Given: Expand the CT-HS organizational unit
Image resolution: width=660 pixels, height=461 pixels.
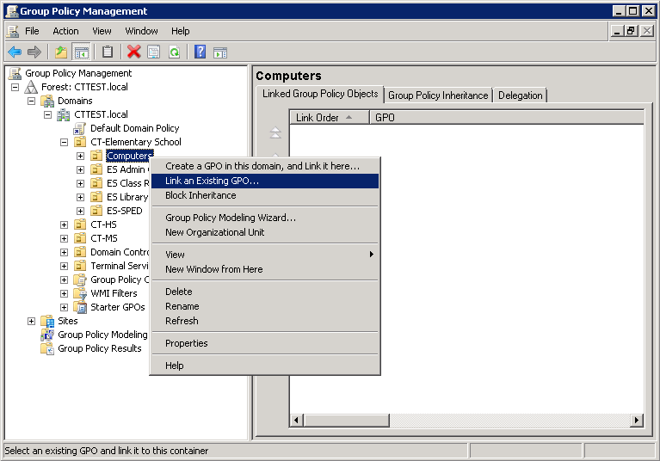Looking at the screenshot, I should (65, 224).
